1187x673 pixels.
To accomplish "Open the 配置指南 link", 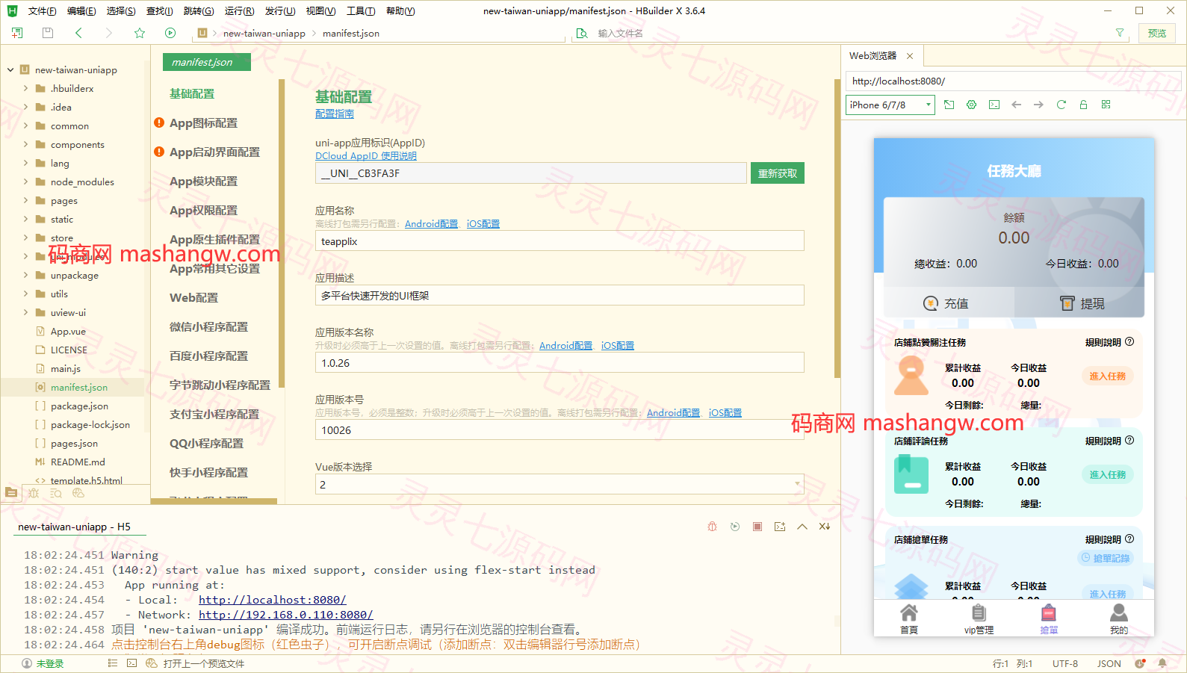I will click(x=335, y=114).
